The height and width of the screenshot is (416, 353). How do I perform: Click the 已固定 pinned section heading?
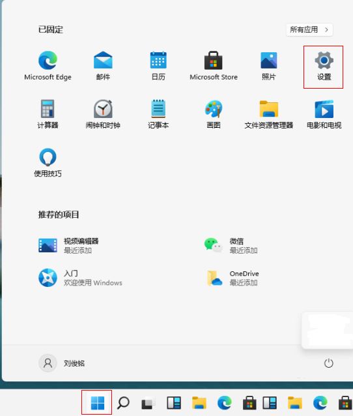coord(51,29)
